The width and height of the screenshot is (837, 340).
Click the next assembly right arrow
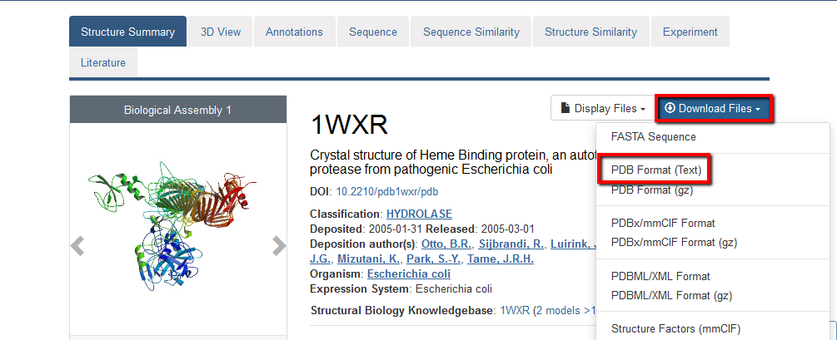pyautogui.click(x=279, y=245)
